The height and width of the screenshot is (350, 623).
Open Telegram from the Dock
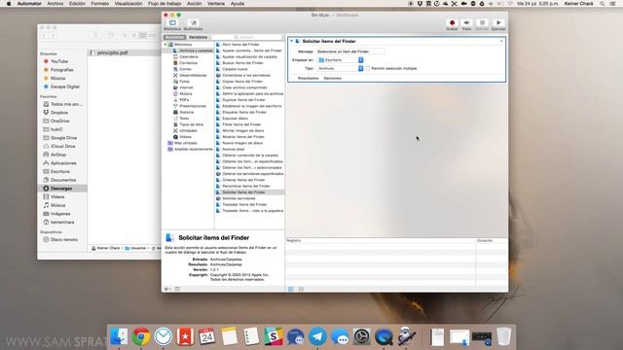tap(317, 337)
